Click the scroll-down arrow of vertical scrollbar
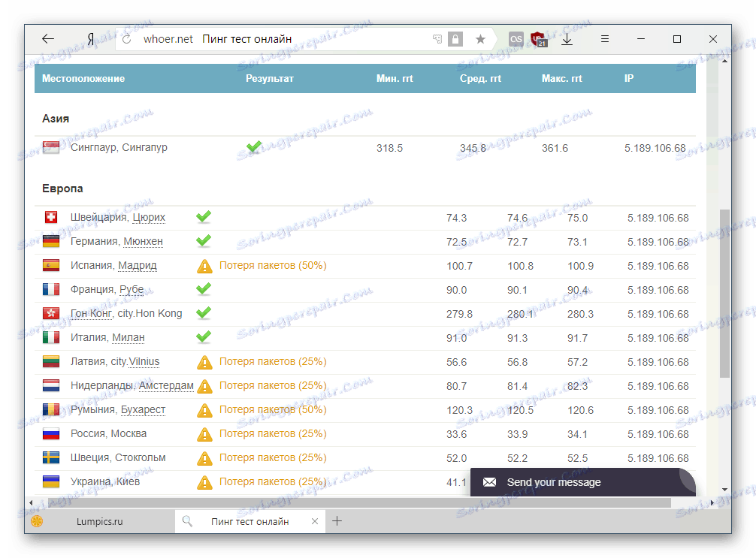Image resolution: width=756 pixels, height=558 pixels. click(724, 490)
